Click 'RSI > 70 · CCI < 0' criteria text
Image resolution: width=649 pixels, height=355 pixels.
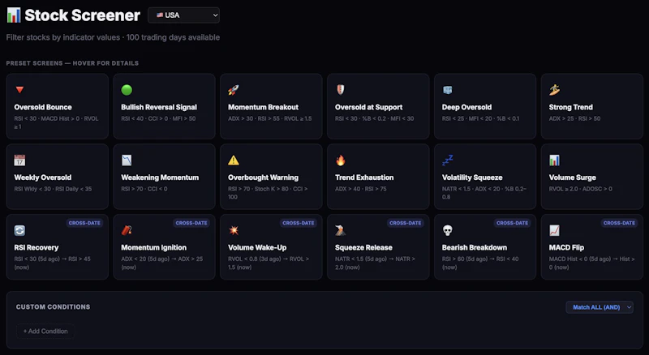click(x=144, y=189)
